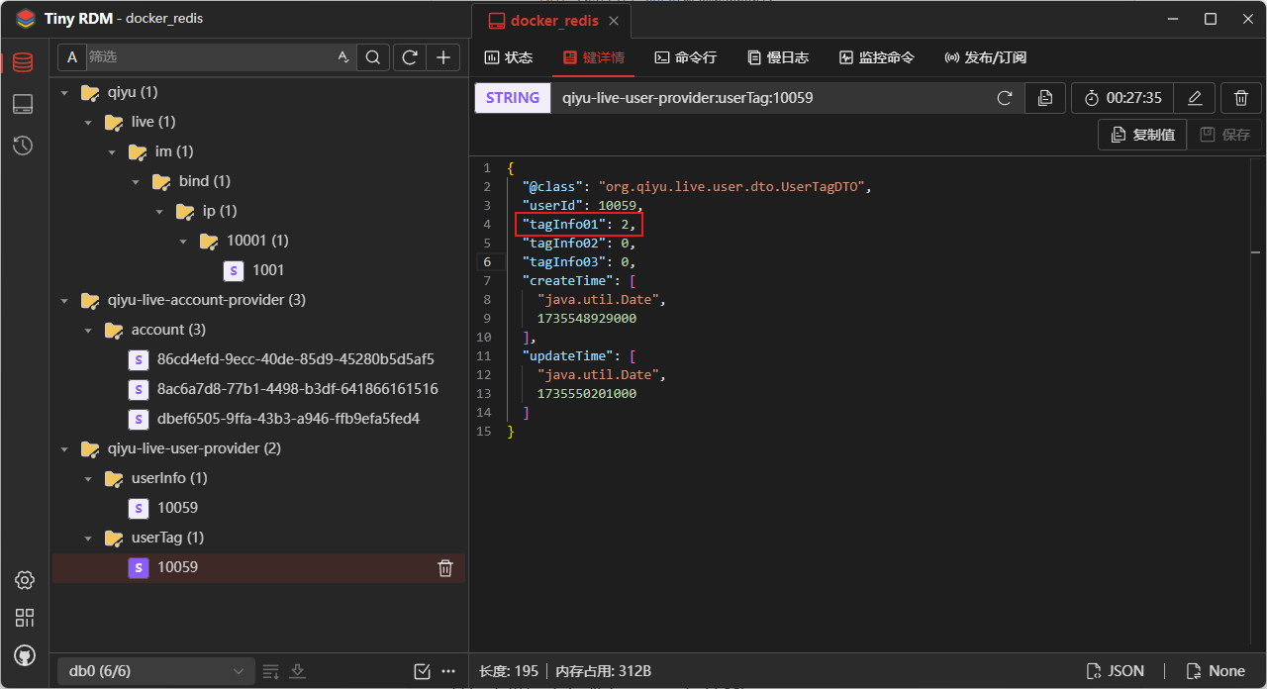1267x689 pixels.
Task: Delete the highlighted userTag 10059 row
Action: pyautogui.click(x=445, y=567)
